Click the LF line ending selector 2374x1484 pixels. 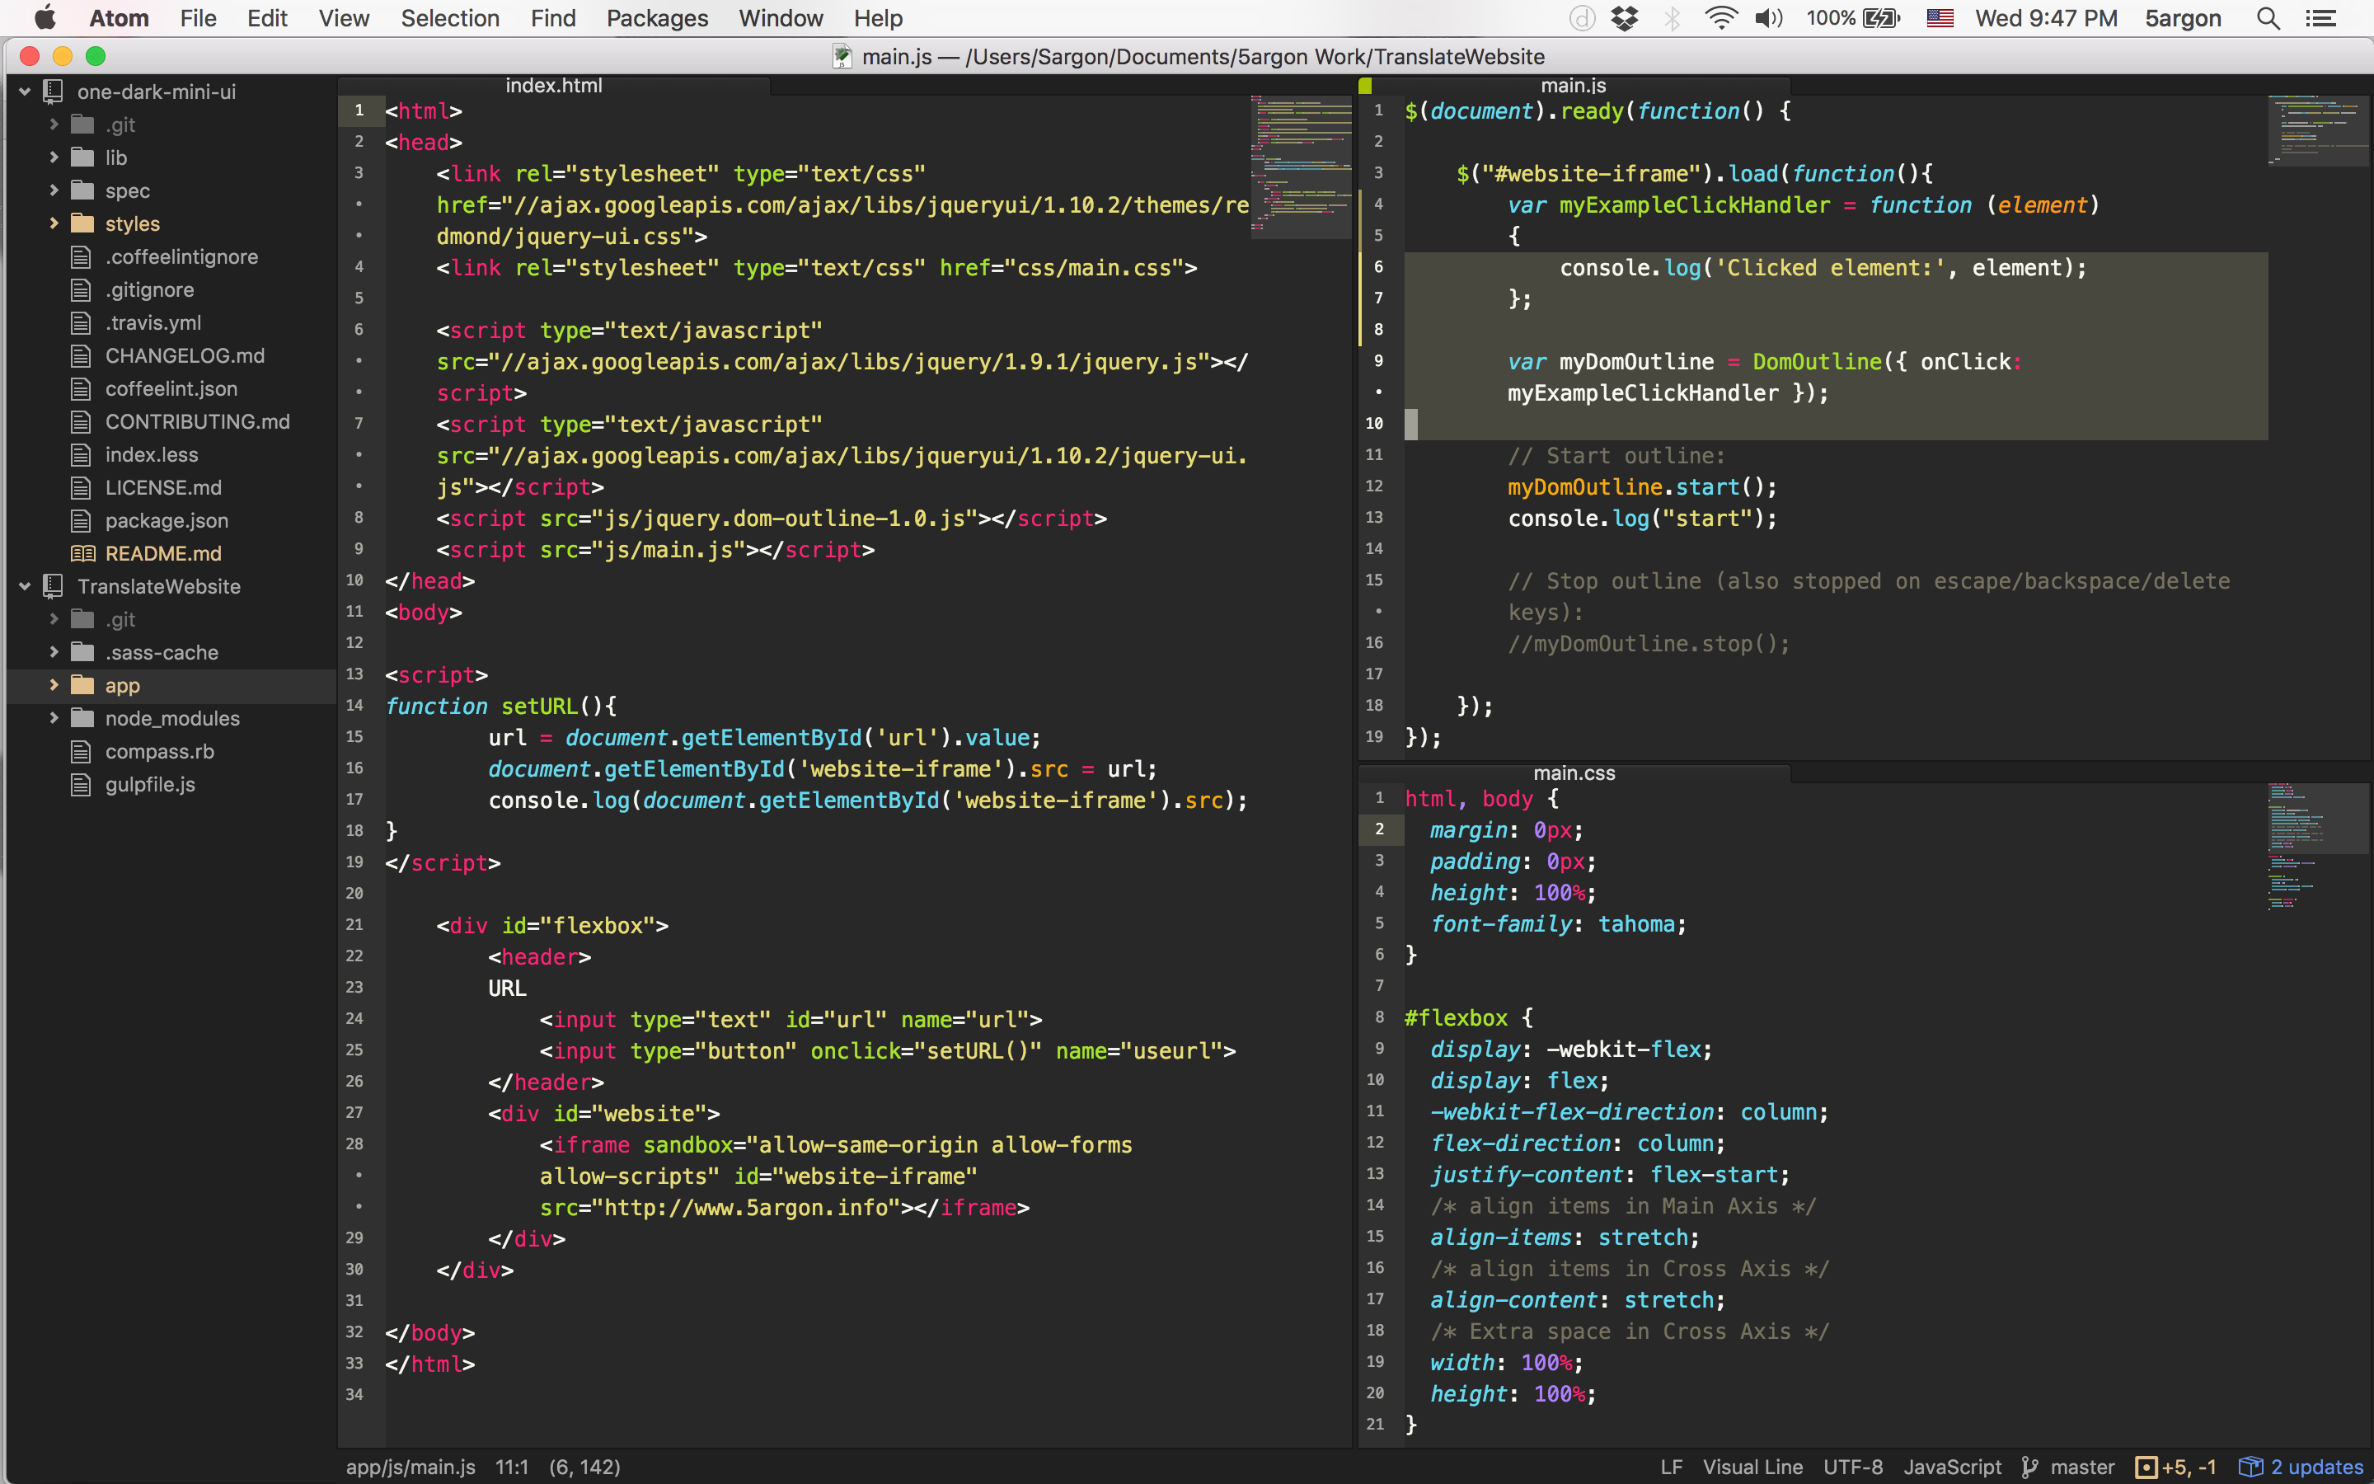(x=1672, y=1468)
